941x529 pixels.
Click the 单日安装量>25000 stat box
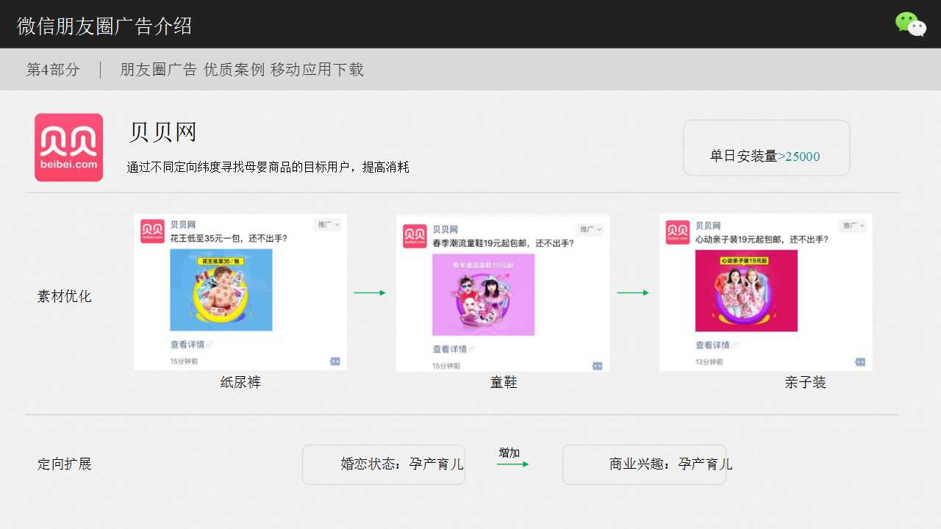click(x=766, y=148)
